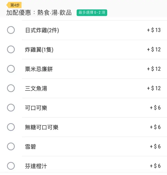Click the 三文魚湯 item name
The width and height of the screenshot is (167, 175).
click(36, 88)
